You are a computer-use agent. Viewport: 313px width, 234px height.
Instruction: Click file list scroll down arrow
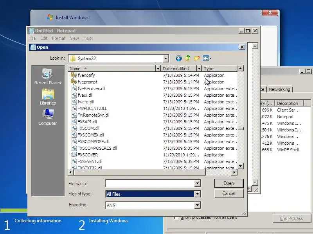(240, 166)
